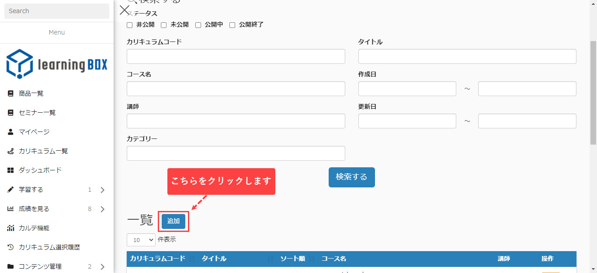Expand the 学習する submenu chevron
This screenshot has height=273, width=597.
coord(103,190)
